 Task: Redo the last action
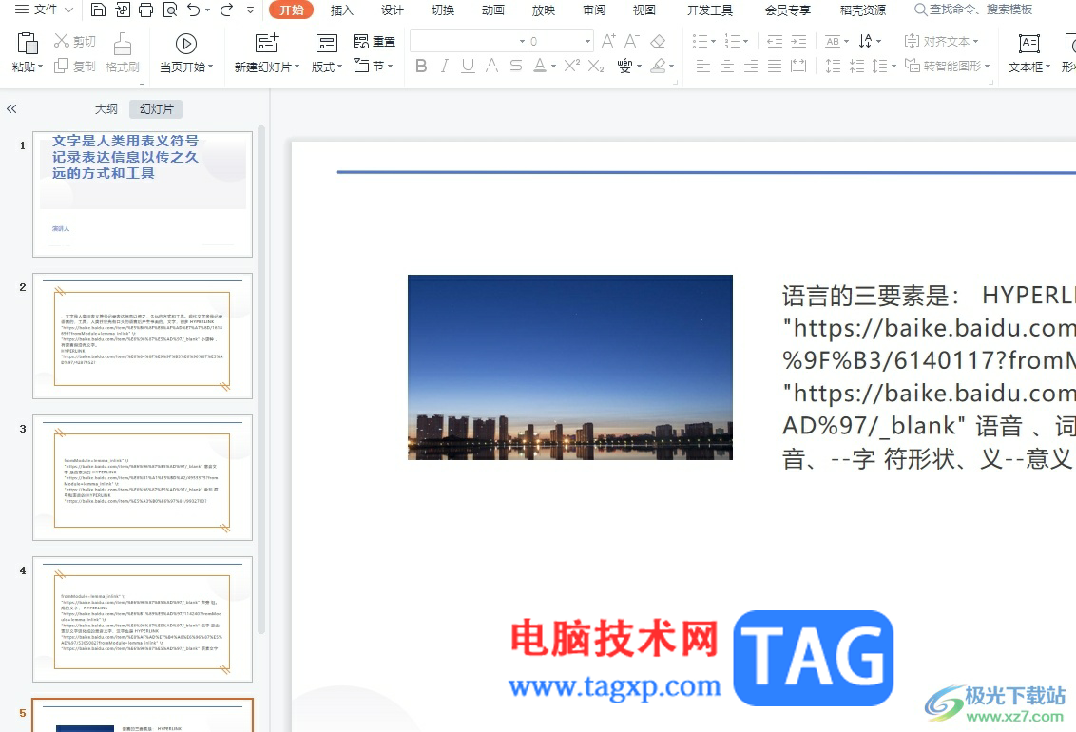[x=226, y=10]
